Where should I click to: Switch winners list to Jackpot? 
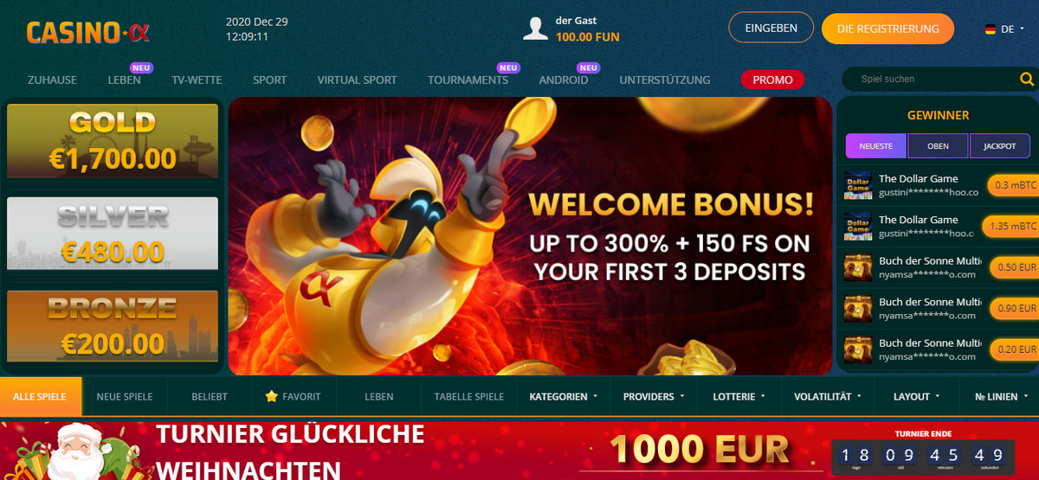[1000, 146]
